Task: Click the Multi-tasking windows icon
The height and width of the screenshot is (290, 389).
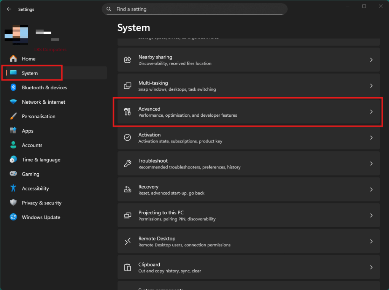Action: 128,86
